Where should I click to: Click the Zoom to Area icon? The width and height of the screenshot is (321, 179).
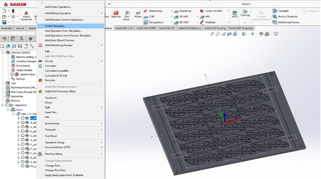point(218,34)
